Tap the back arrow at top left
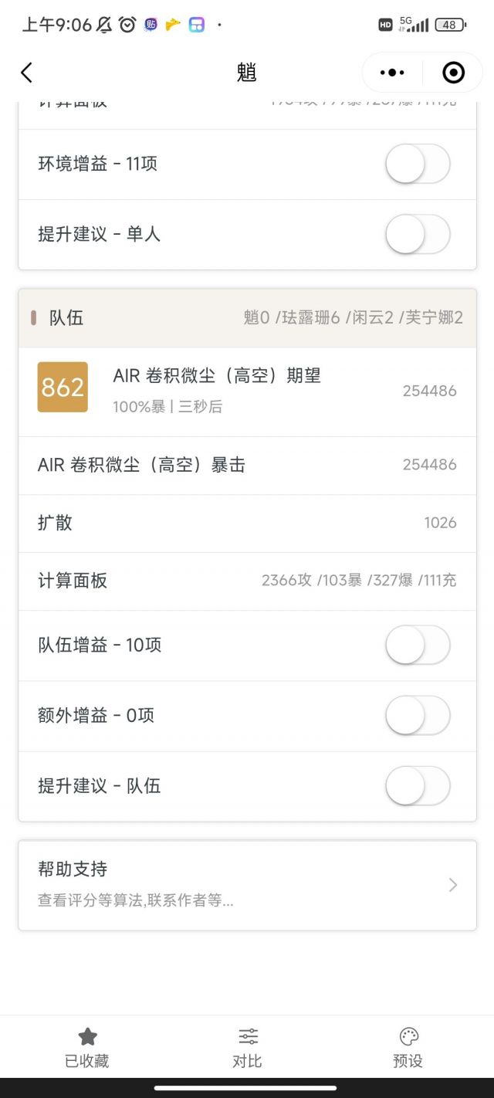494x1098 pixels. [x=27, y=72]
